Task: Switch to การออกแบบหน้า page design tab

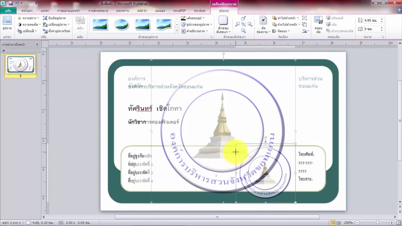Action: click(x=68, y=11)
